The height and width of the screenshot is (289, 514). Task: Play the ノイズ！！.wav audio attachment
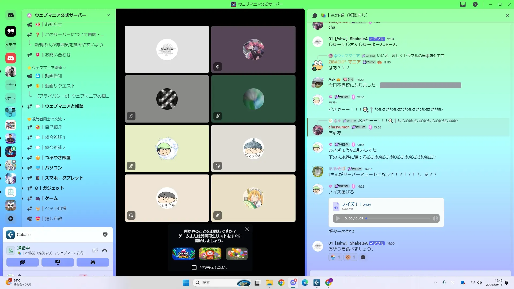click(x=338, y=218)
